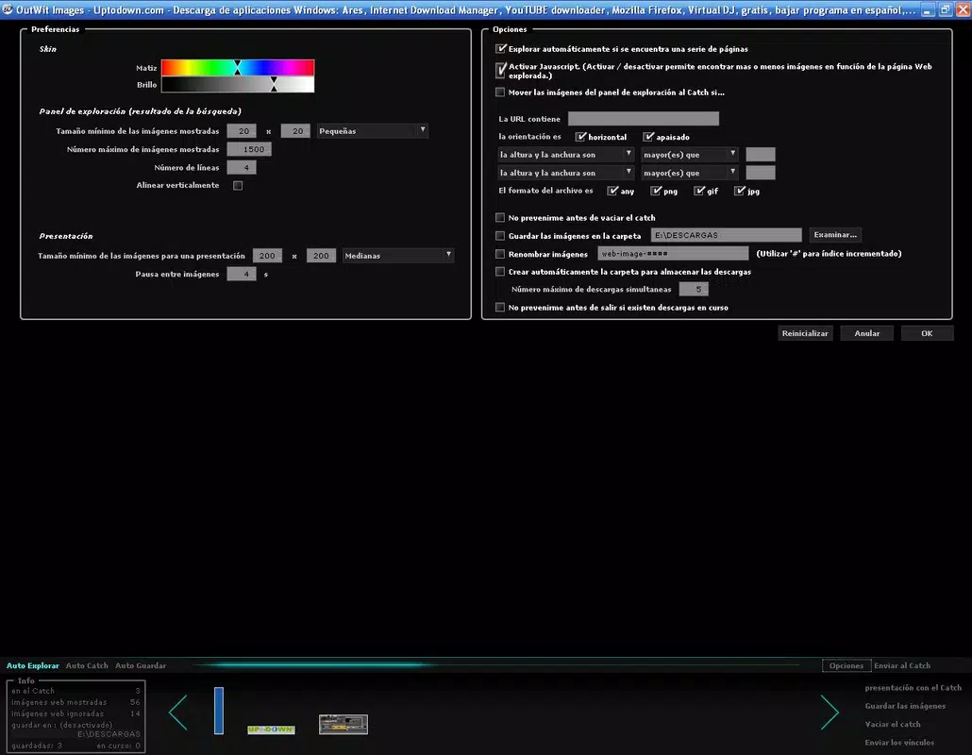Viewport: 972px width, 755px height.
Task: Toggle the png file format checkbox
Action: coord(656,191)
